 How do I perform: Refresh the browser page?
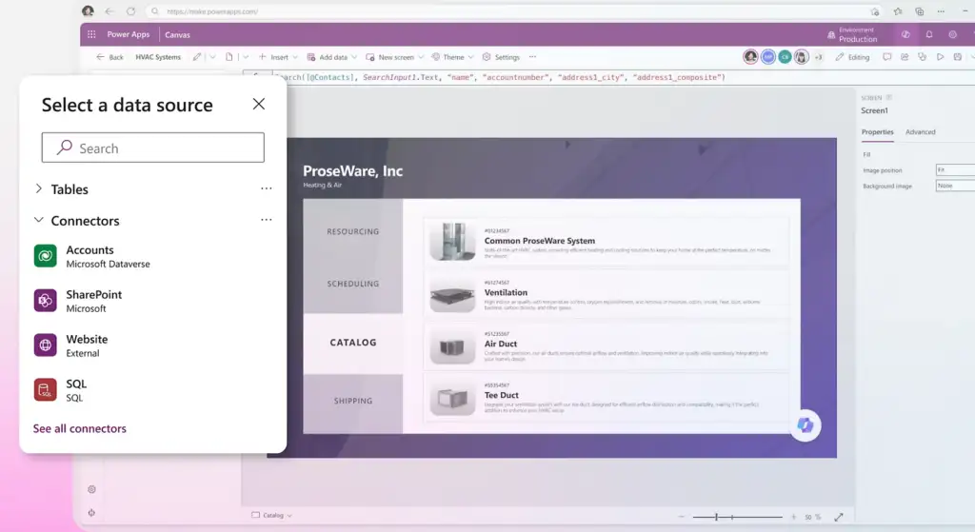130,11
